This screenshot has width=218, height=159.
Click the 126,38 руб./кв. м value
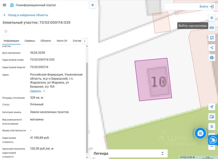[x=42, y=149]
